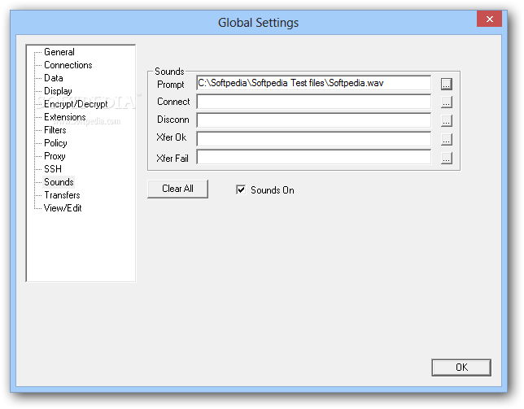This screenshot has height=409, width=524.
Task: Open the SSH settings category
Action: (x=53, y=169)
